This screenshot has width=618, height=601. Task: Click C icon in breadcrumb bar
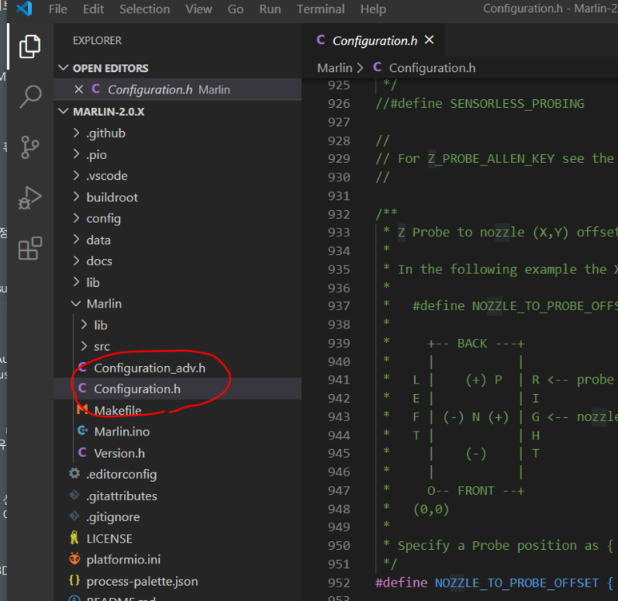point(377,67)
